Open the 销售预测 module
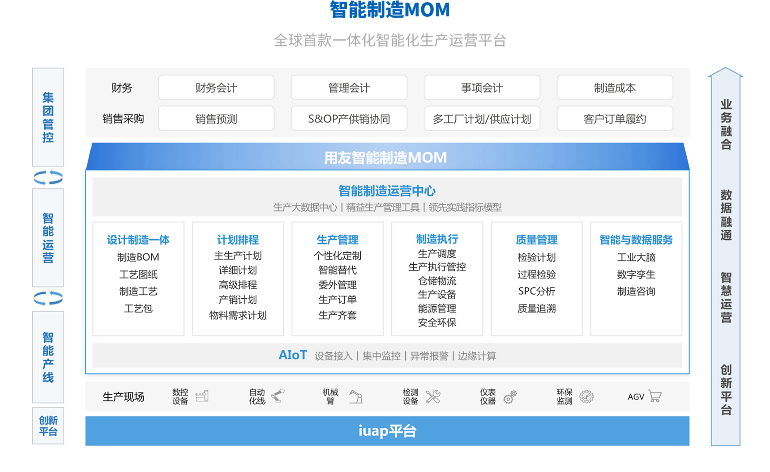 coord(216,118)
